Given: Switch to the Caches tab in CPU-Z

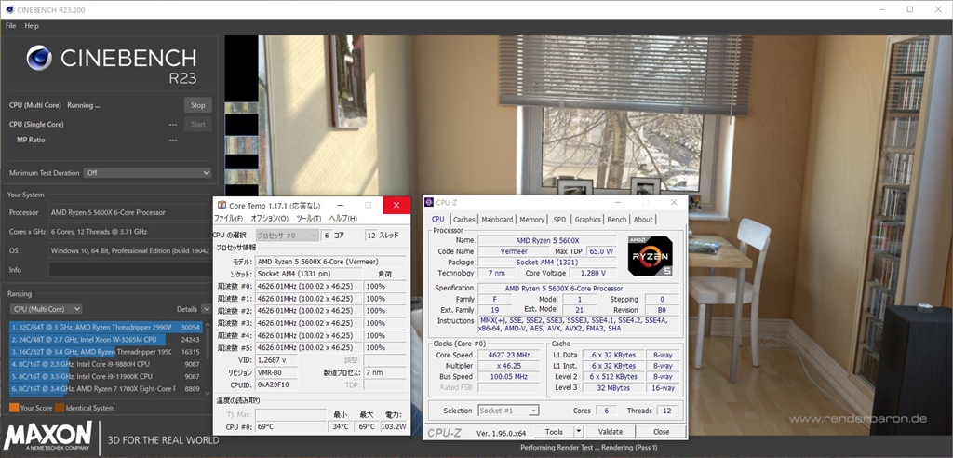Looking at the screenshot, I should (x=464, y=220).
